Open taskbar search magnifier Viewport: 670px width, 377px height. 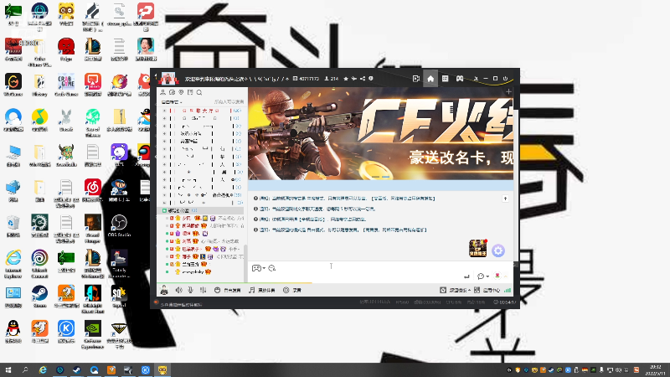point(25,369)
